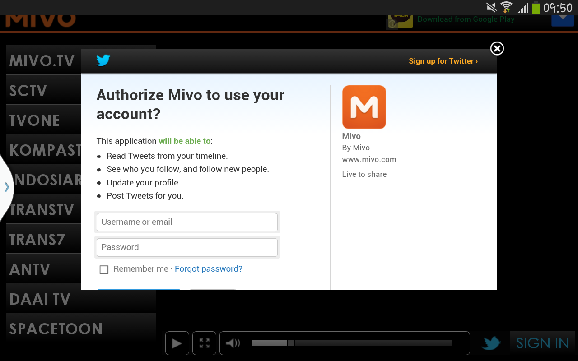Adjust the volume slider bar

[352, 343]
